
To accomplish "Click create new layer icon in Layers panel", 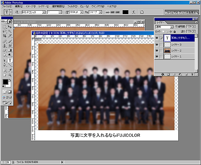I will coord(187,74).
